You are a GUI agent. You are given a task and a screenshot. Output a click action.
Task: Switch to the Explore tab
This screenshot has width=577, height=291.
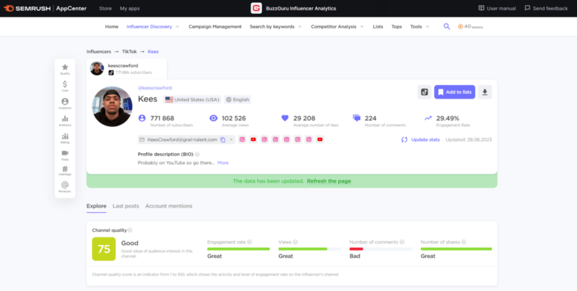coord(96,206)
